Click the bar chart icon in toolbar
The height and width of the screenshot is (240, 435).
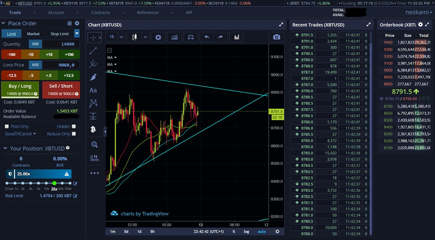click(x=236, y=37)
